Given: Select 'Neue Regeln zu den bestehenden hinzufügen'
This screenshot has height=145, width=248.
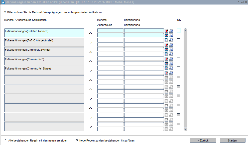Looking at the screenshot, I should pos(77,140).
